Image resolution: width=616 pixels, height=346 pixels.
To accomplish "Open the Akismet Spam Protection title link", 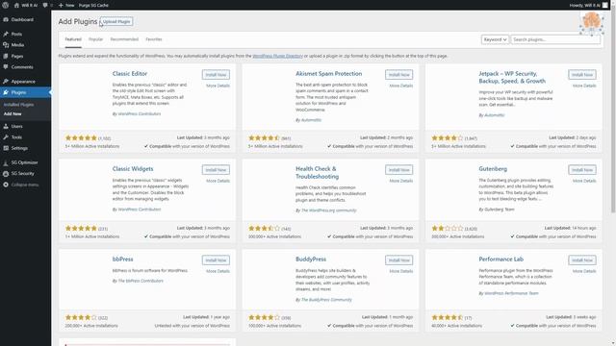I will click(329, 74).
